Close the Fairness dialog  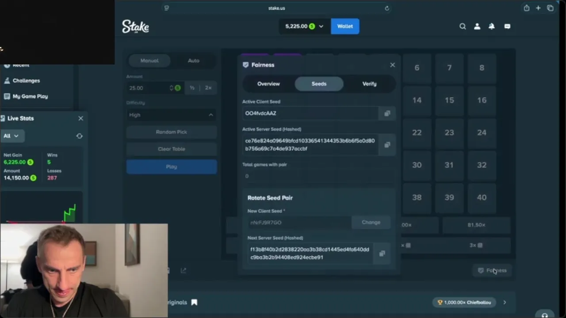[x=392, y=65]
